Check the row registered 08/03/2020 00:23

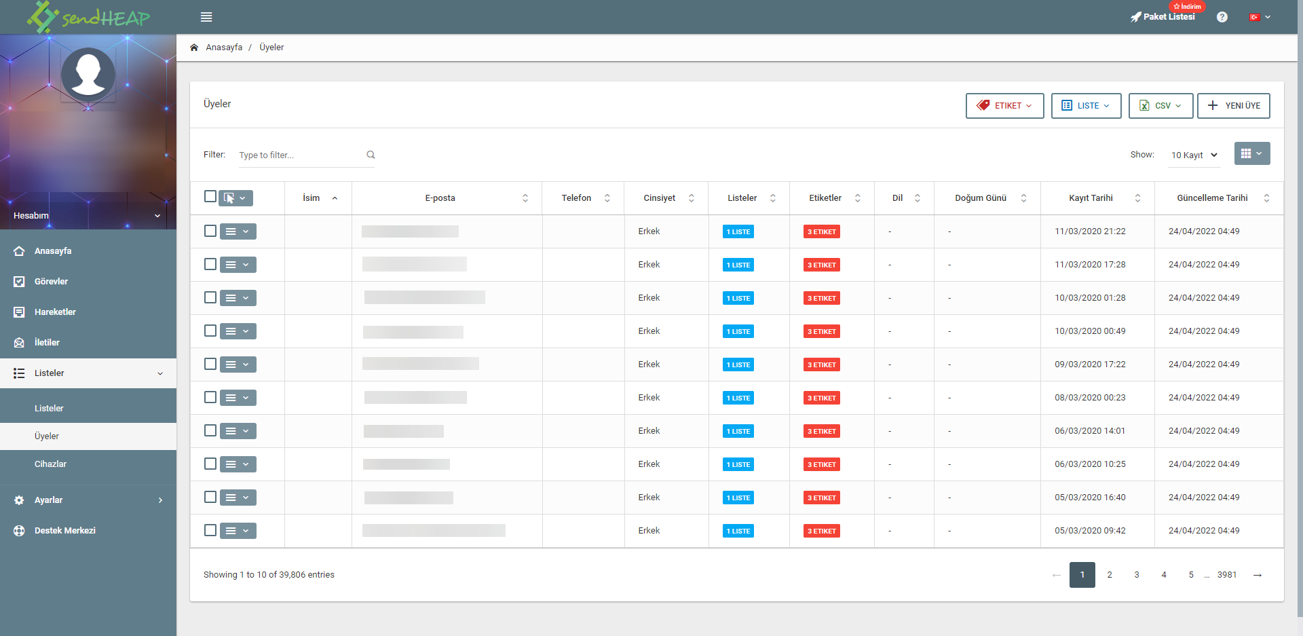(x=210, y=397)
